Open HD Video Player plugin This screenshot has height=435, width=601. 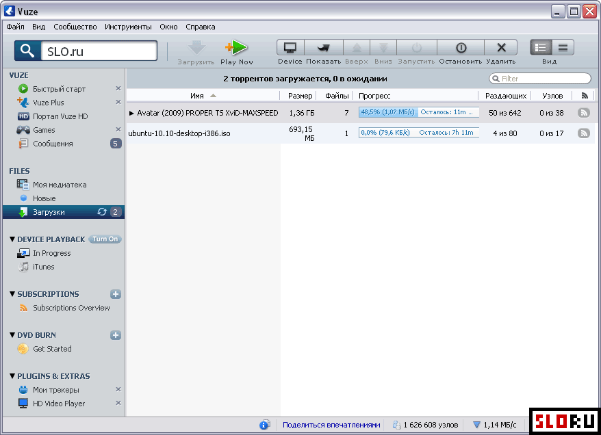(x=59, y=404)
